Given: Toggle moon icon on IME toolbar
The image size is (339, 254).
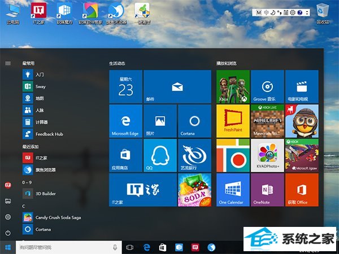Looking at the screenshot, I should tap(273, 12).
